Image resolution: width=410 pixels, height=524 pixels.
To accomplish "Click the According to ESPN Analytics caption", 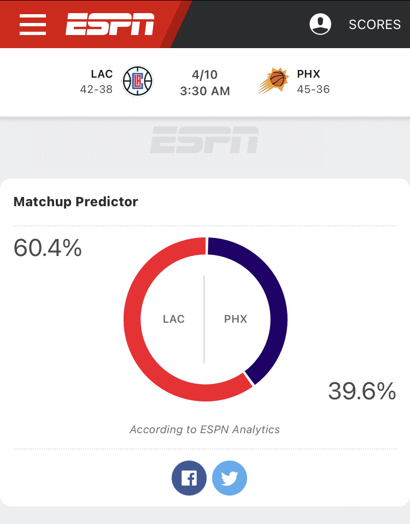I will [204, 429].
